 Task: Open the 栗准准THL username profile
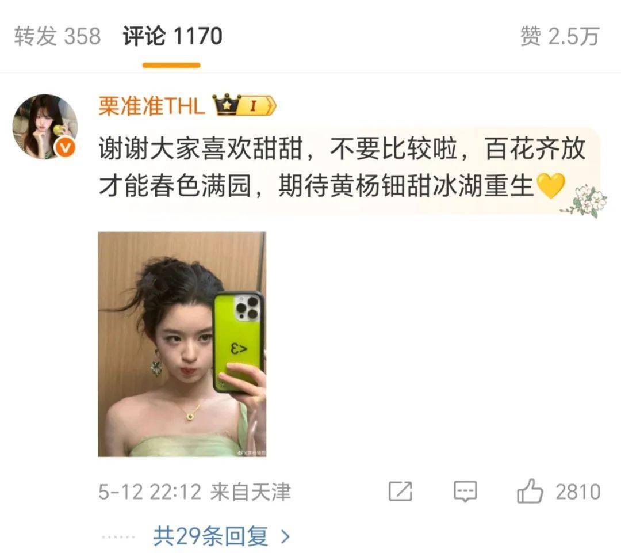152,106
